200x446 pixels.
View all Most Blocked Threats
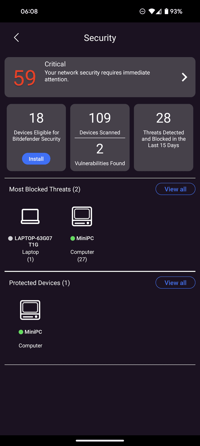[x=175, y=189]
